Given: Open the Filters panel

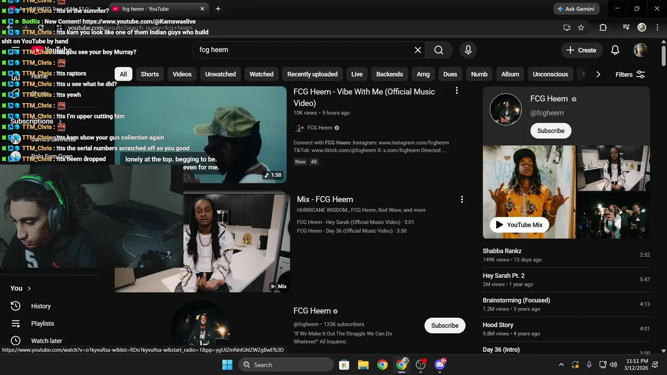Looking at the screenshot, I should [x=630, y=74].
